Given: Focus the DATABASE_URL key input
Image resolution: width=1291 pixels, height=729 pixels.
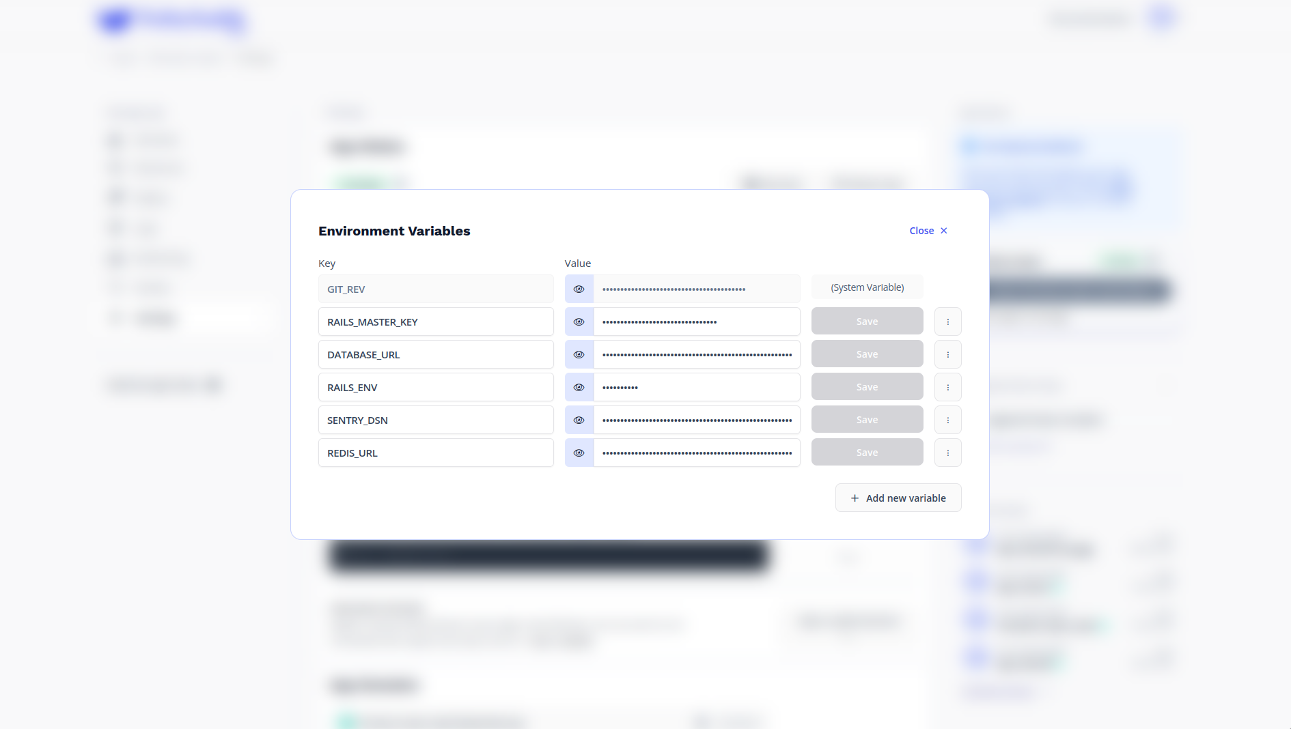Looking at the screenshot, I should (436, 354).
